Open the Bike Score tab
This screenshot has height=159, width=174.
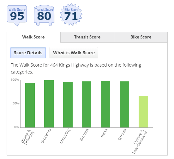coord(141,37)
